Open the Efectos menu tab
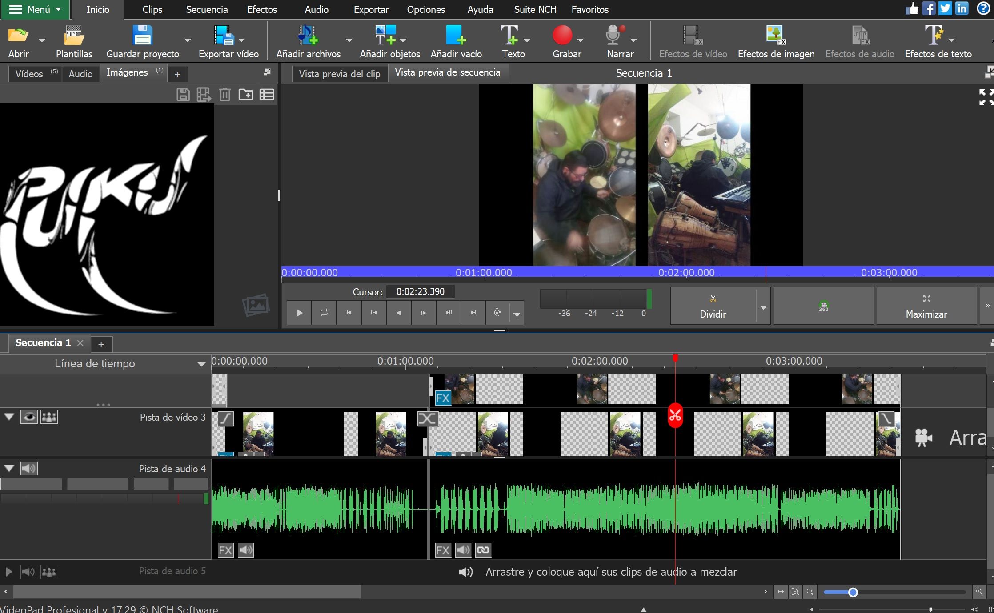The height and width of the screenshot is (613, 994). [x=262, y=9]
